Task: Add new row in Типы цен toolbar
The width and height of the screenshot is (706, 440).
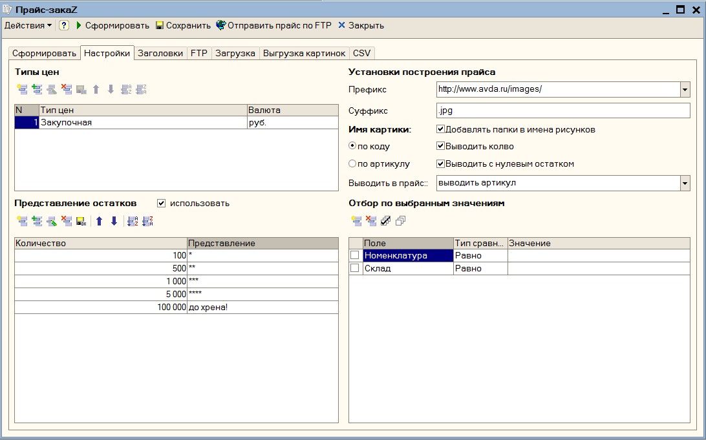Action: 22,90
